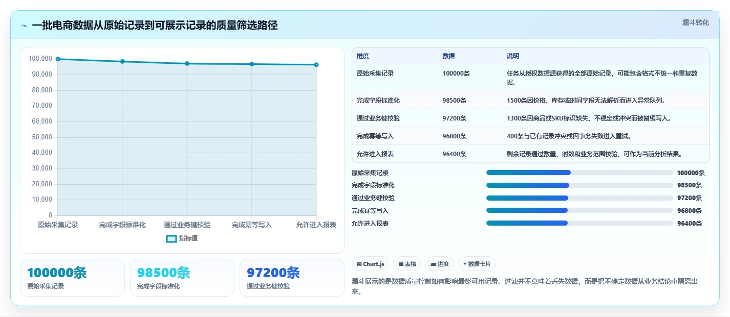Click table cell 通过业务键校验
The width and height of the screenshot is (730, 317).
(378, 118)
